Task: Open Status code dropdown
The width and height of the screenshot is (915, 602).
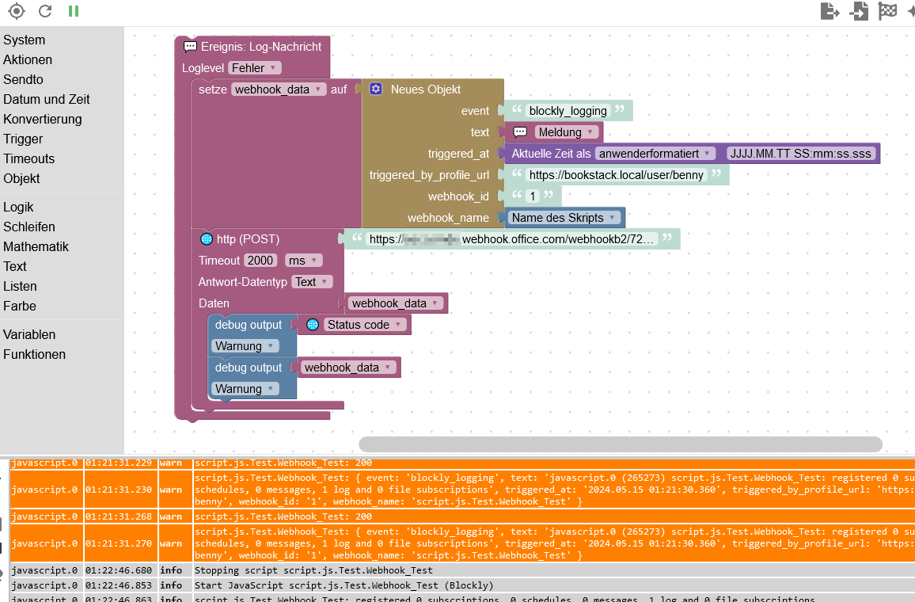Action: point(365,325)
